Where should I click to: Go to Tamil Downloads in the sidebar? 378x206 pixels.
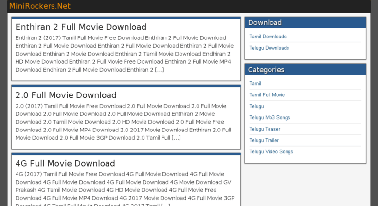(x=268, y=37)
